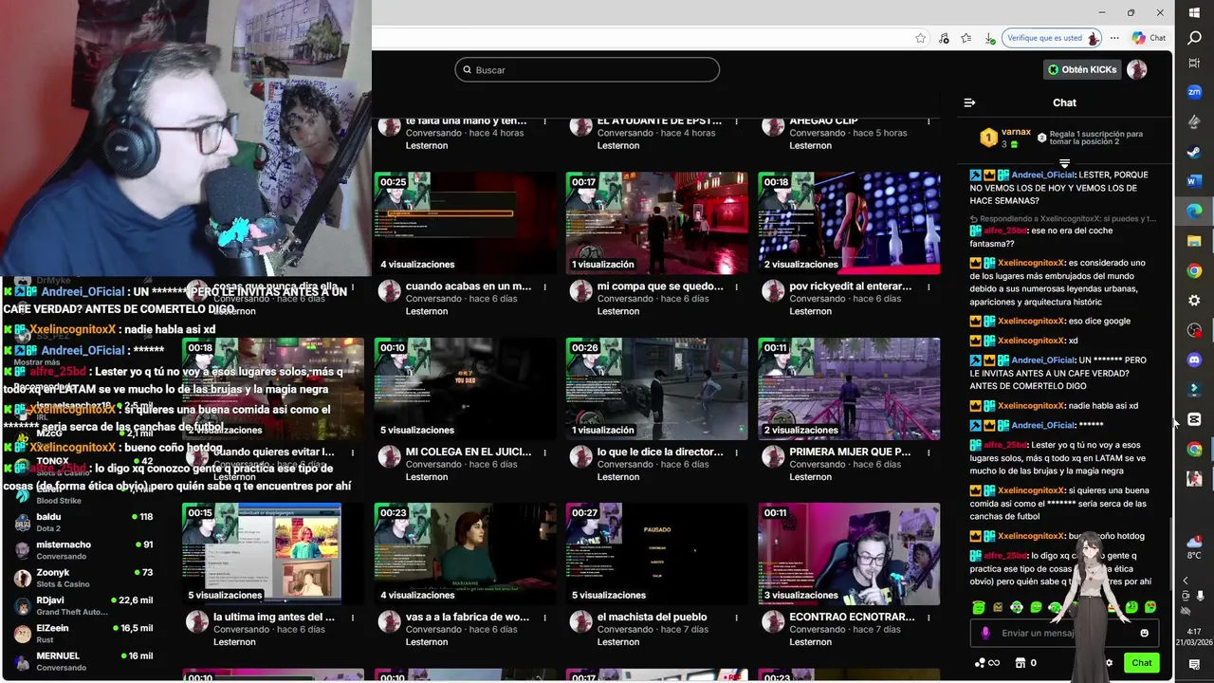
Task: Open Word from the taskbar
Action: pyautogui.click(x=1194, y=181)
